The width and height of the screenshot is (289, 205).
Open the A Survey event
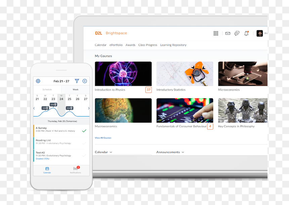point(61,131)
